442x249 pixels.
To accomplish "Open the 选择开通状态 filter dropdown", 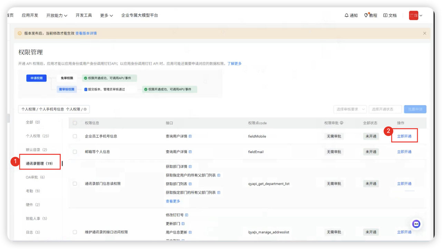I will pos(385,109).
